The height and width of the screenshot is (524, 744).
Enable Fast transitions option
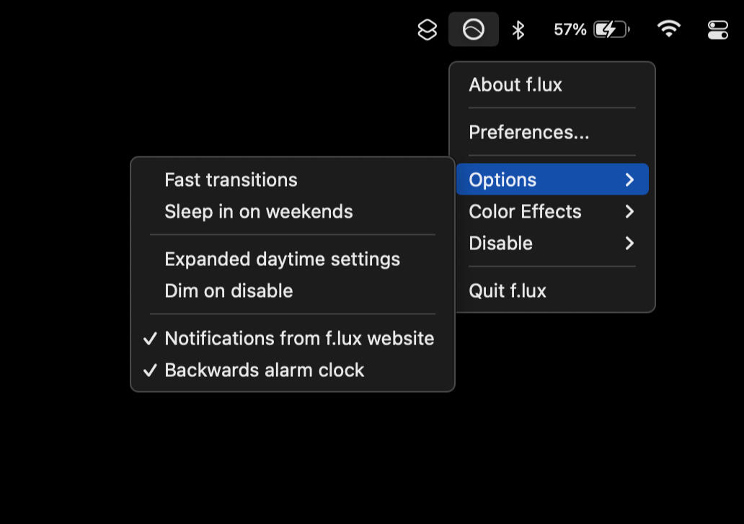tap(231, 179)
